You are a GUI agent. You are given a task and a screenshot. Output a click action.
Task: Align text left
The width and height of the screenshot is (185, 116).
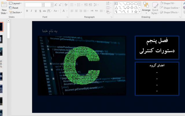tap(72, 11)
